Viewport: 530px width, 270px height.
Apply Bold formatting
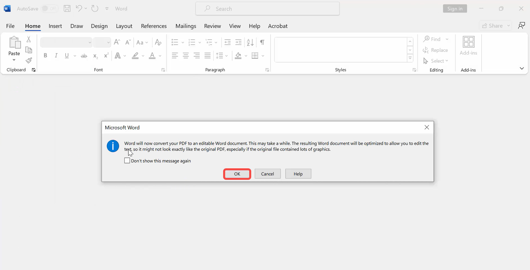[x=45, y=56]
